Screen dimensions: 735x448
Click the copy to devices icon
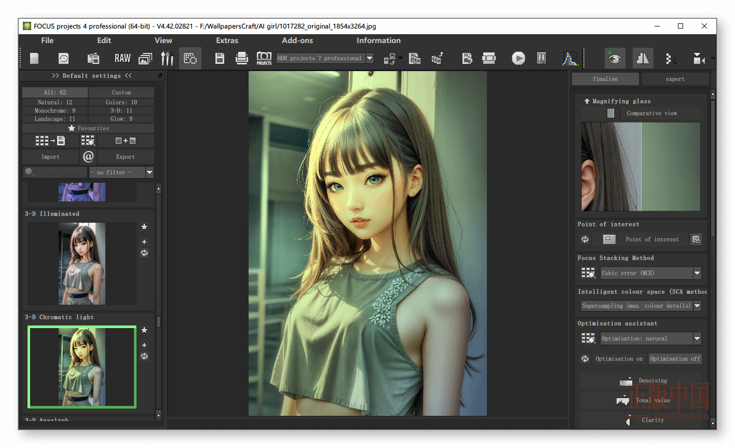click(415, 58)
